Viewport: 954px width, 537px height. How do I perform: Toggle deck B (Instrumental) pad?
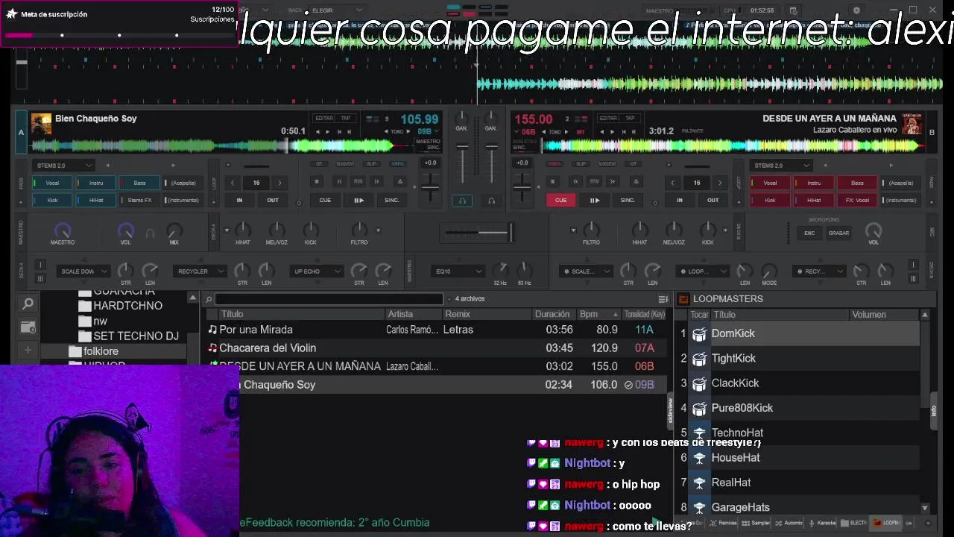(x=901, y=200)
